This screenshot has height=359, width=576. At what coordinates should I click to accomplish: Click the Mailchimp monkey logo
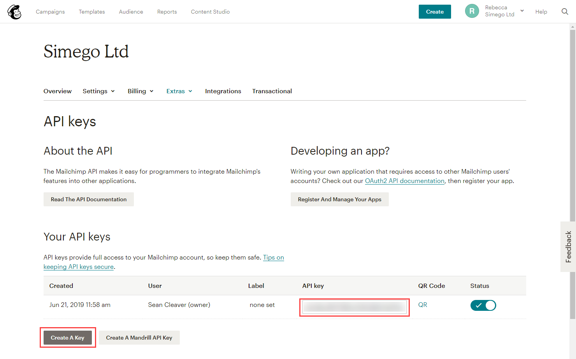(x=14, y=12)
